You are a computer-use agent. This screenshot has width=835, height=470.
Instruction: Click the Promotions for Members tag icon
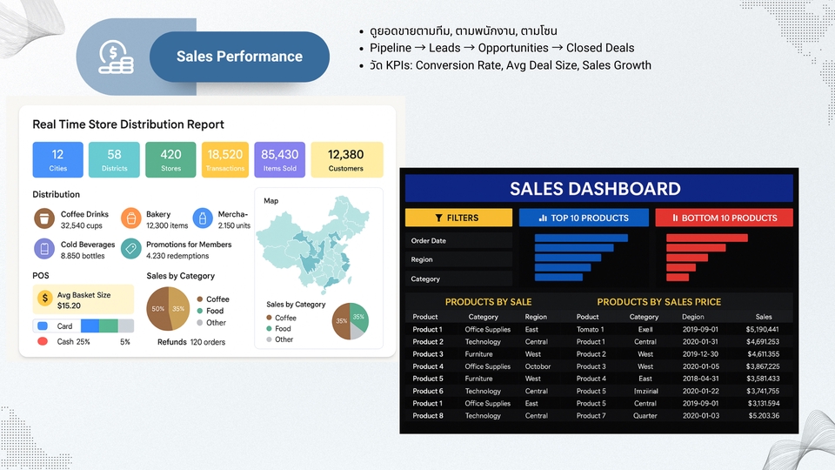(x=131, y=250)
